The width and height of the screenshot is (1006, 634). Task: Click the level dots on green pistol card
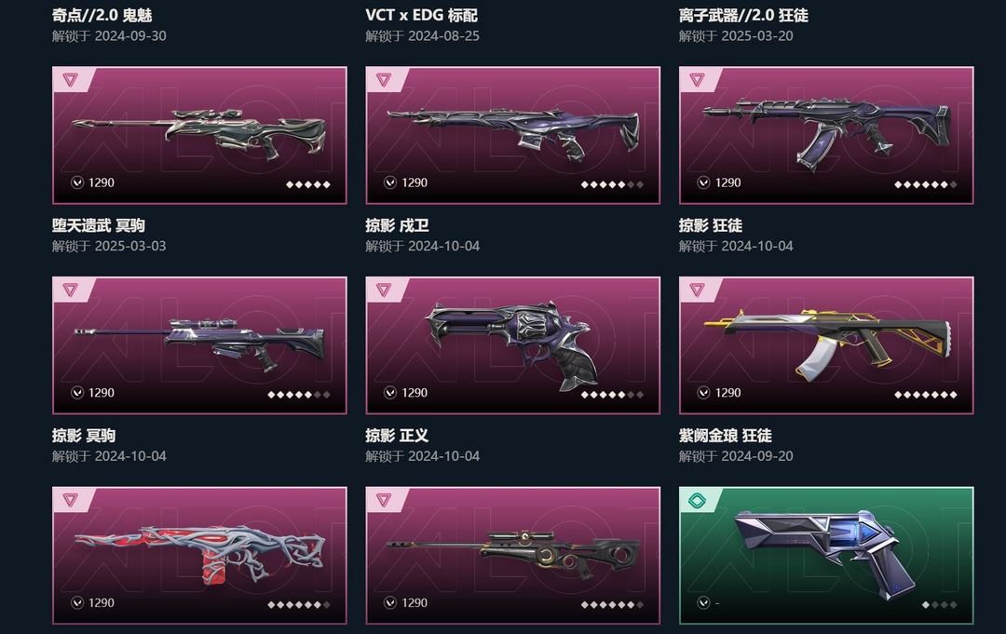pos(939,604)
